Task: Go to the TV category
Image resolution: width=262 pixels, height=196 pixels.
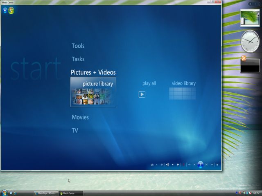Action: [75, 131]
